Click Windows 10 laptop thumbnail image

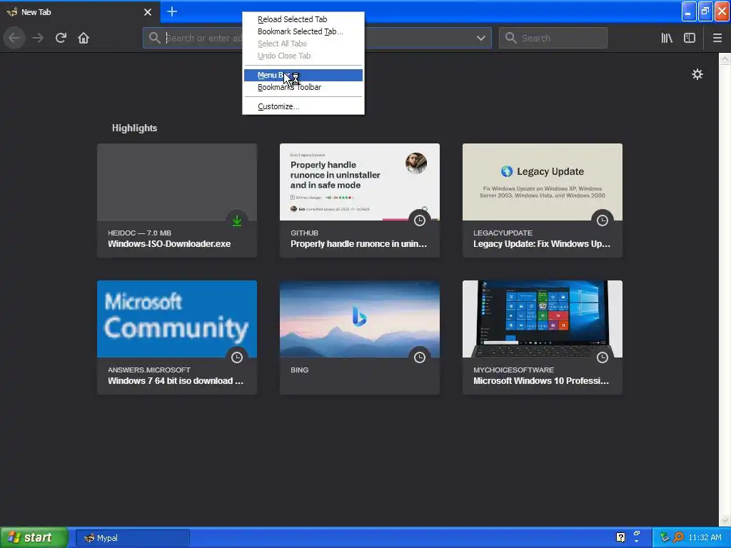(x=543, y=319)
